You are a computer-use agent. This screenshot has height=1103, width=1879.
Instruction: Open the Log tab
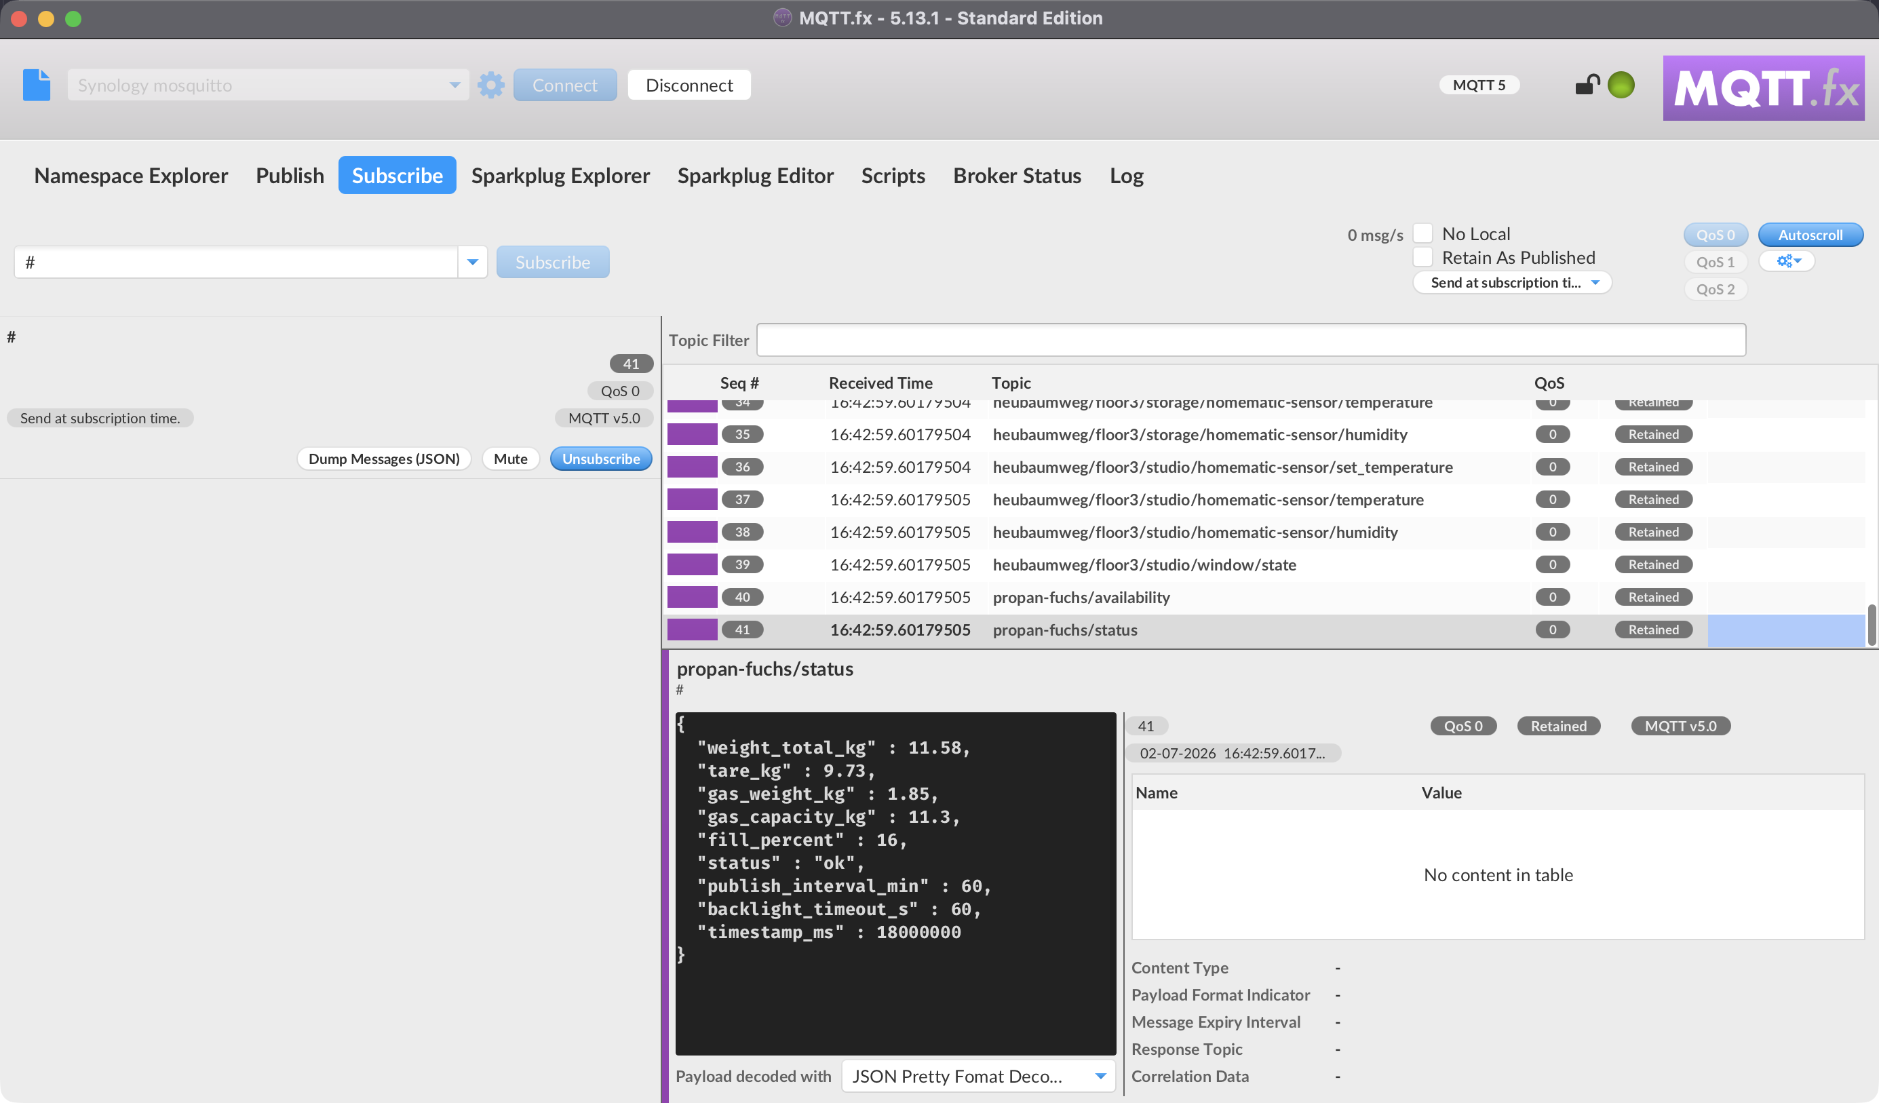[x=1127, y=175]
